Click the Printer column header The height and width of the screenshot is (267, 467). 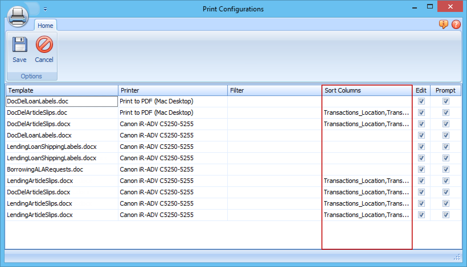click(173, 90)
